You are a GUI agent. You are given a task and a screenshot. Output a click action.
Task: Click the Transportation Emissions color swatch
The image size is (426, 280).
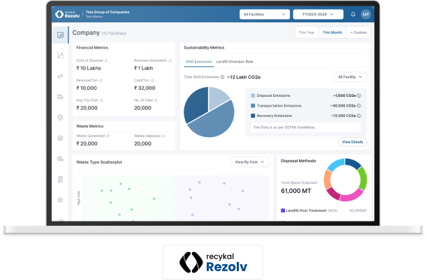tap(253, 106)
